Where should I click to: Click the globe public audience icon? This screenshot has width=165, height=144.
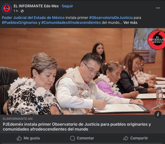[22, 11]
